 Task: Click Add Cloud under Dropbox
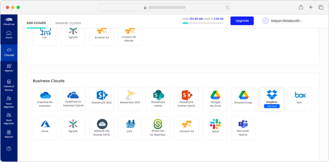pos(272,106)
